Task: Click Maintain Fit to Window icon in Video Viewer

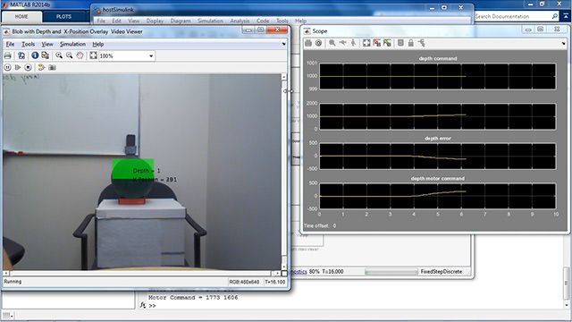Action: tap(93, 55)
